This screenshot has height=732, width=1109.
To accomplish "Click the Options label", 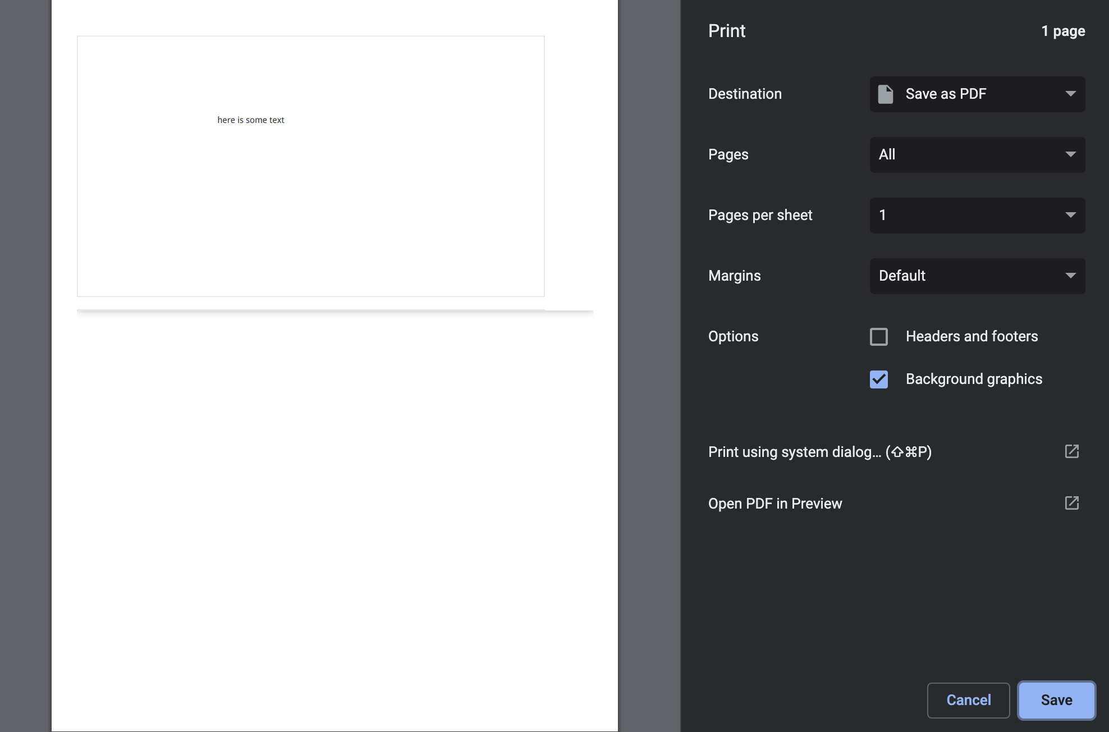I will pos(733,336).
